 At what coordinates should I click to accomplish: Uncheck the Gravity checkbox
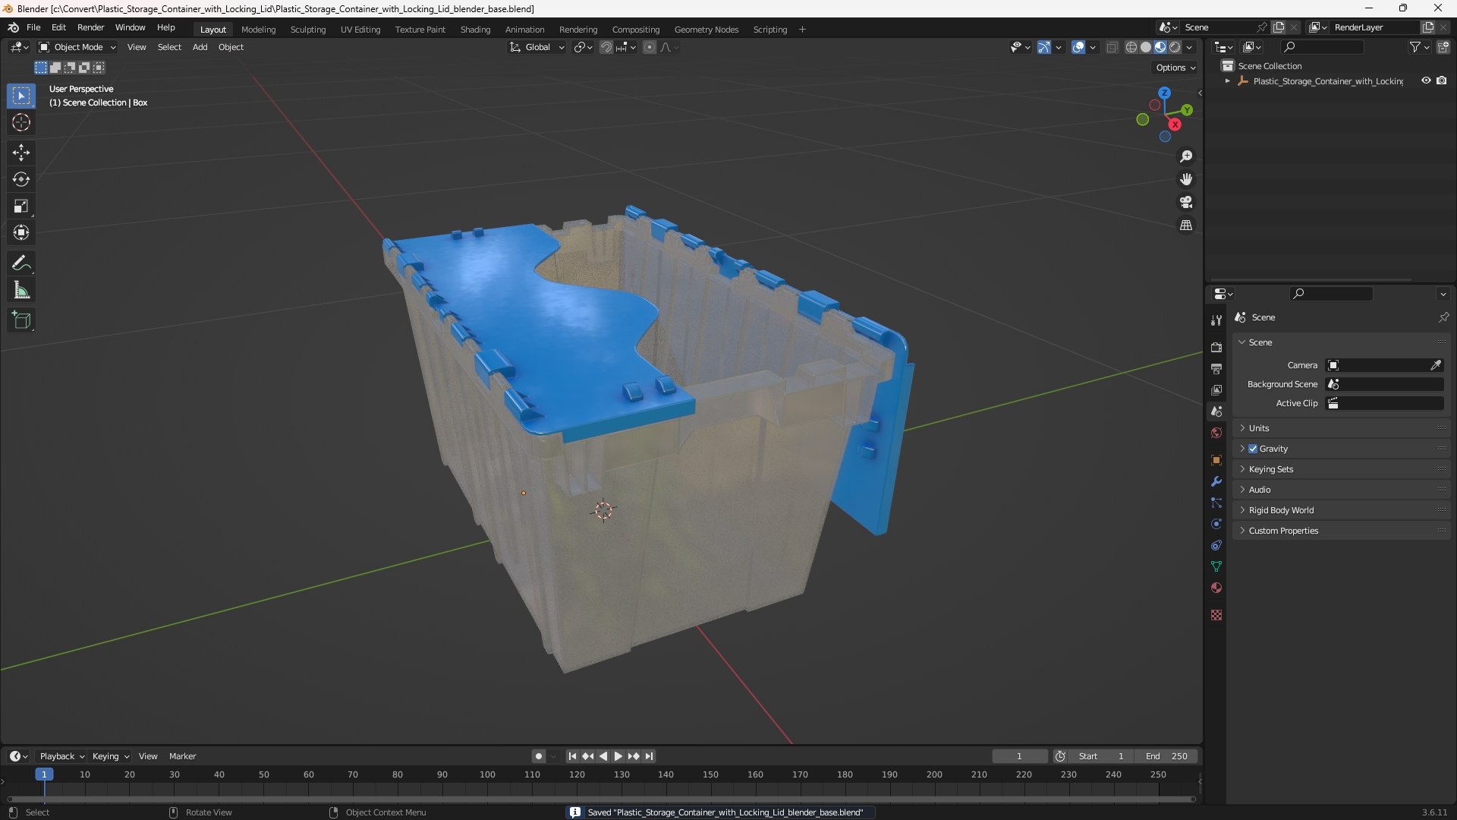coord(1253,449)
